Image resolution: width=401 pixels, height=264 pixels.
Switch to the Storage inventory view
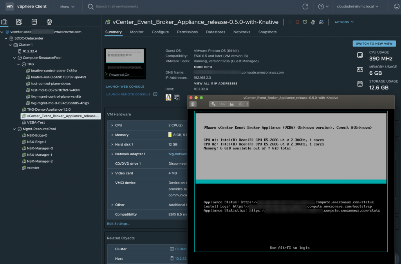coord(33,22)
